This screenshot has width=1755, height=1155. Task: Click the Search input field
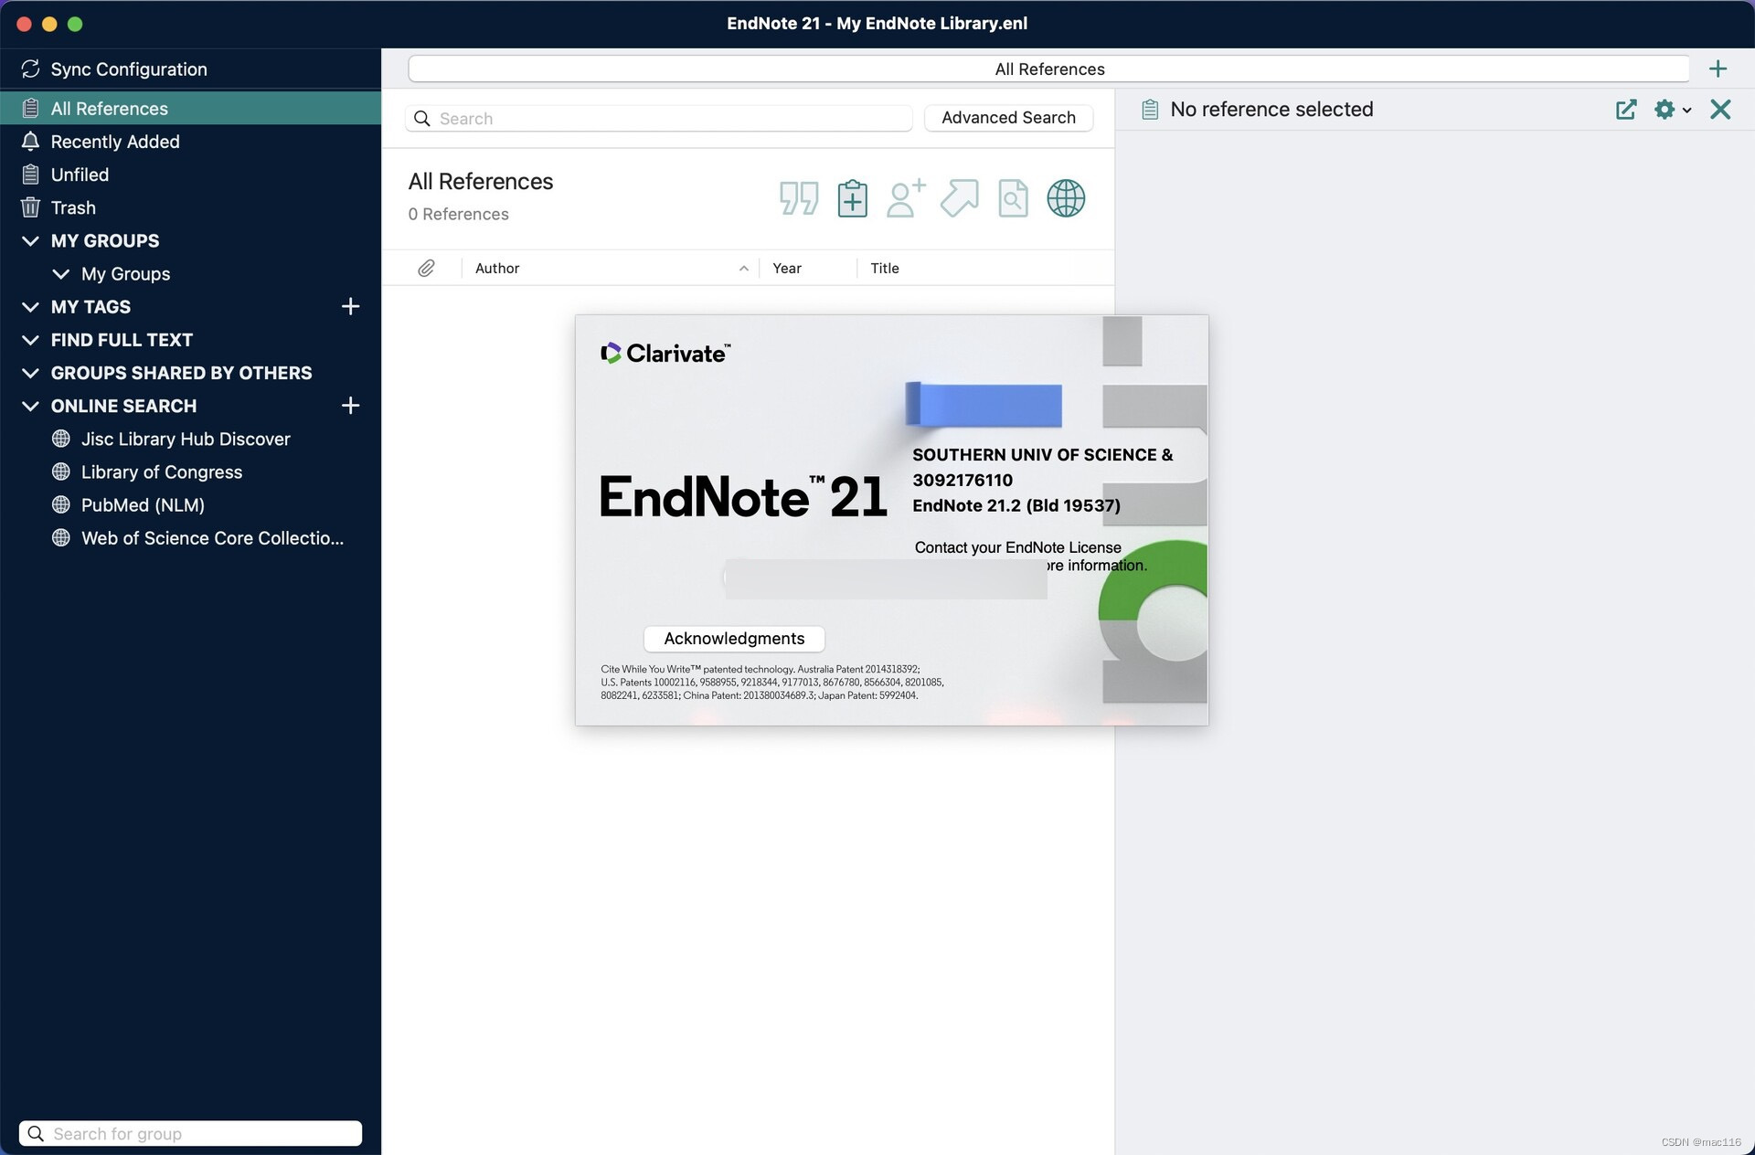click(657, 117)
